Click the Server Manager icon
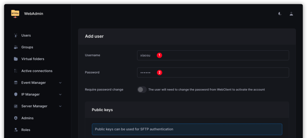Screen dimensions: 307x138 [16, 106]
